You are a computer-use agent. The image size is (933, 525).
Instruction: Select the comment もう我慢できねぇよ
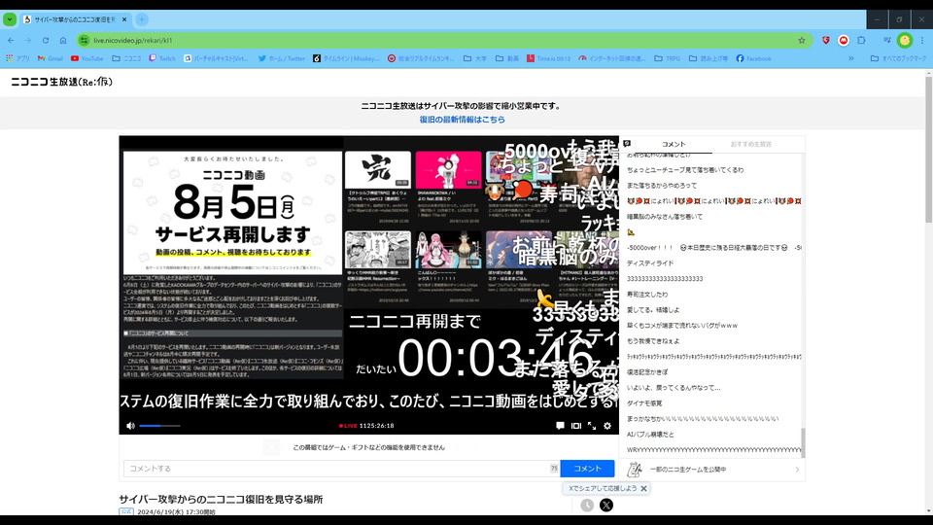point(653,341)
